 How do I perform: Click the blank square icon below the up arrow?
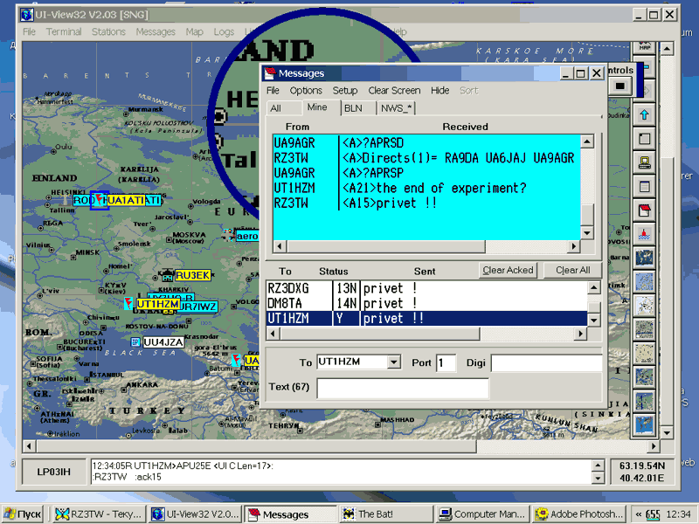[x=644, y=139]
